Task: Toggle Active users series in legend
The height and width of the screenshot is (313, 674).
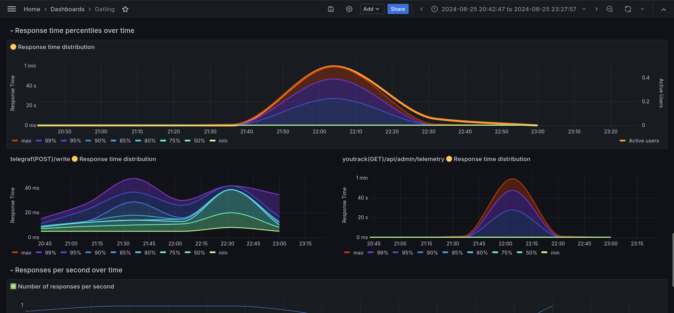Action: point(643,141)
